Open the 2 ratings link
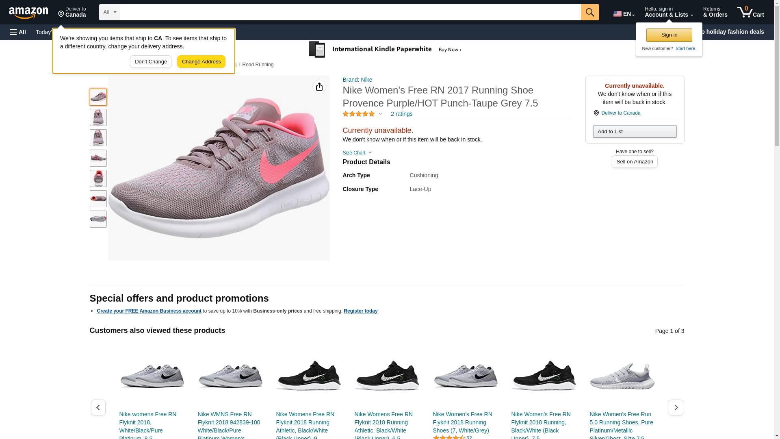Image resolution: width=780 pixels, height=439 pixels. point(401,114)
